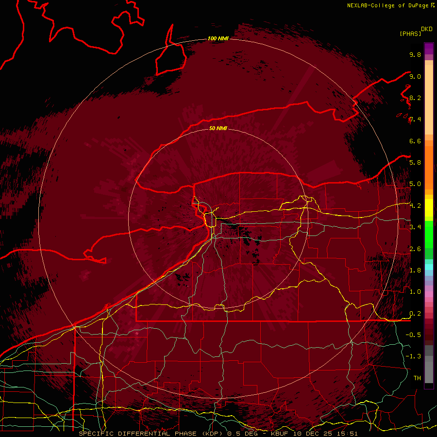Select the 2.6 value on color scale

(415, 249)
